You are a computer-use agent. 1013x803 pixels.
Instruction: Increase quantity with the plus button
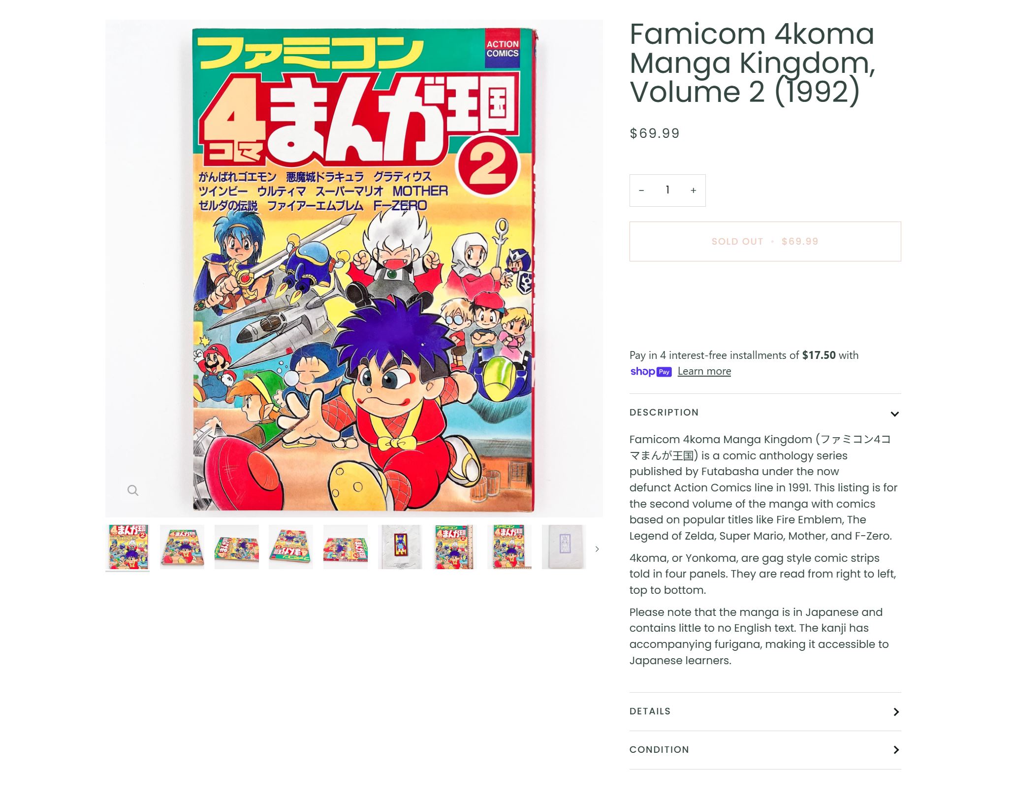(x=693, y=191)
